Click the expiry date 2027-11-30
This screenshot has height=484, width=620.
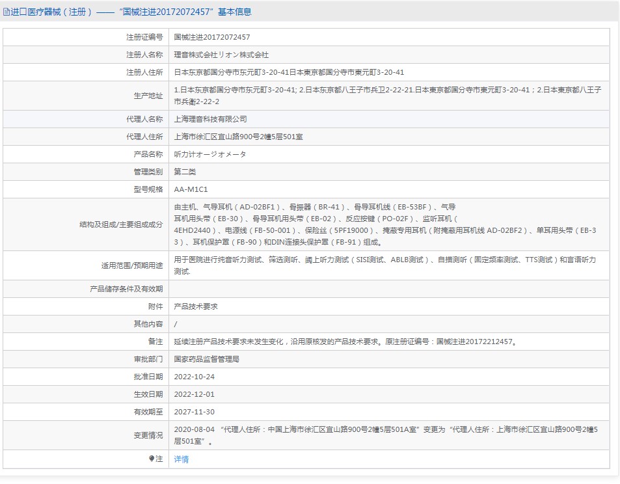(x=194, y=412)
